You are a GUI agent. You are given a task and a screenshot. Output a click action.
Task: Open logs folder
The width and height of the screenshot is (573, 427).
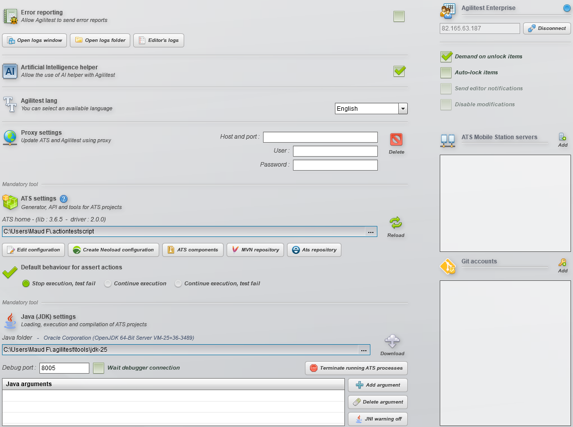click(100, 40)
